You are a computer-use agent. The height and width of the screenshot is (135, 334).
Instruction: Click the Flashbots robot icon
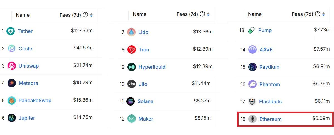coord(252,101)
